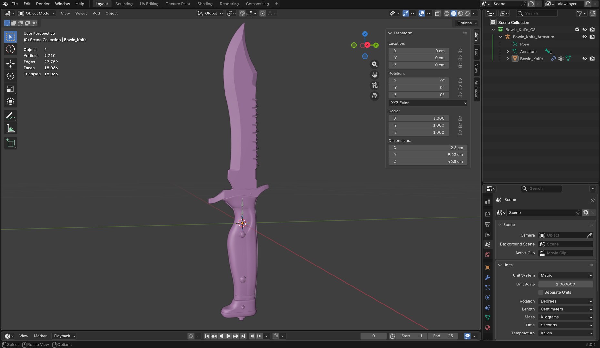
Task: Switch orthographic/perspective grid icon
Action: (x=375, y=96)
